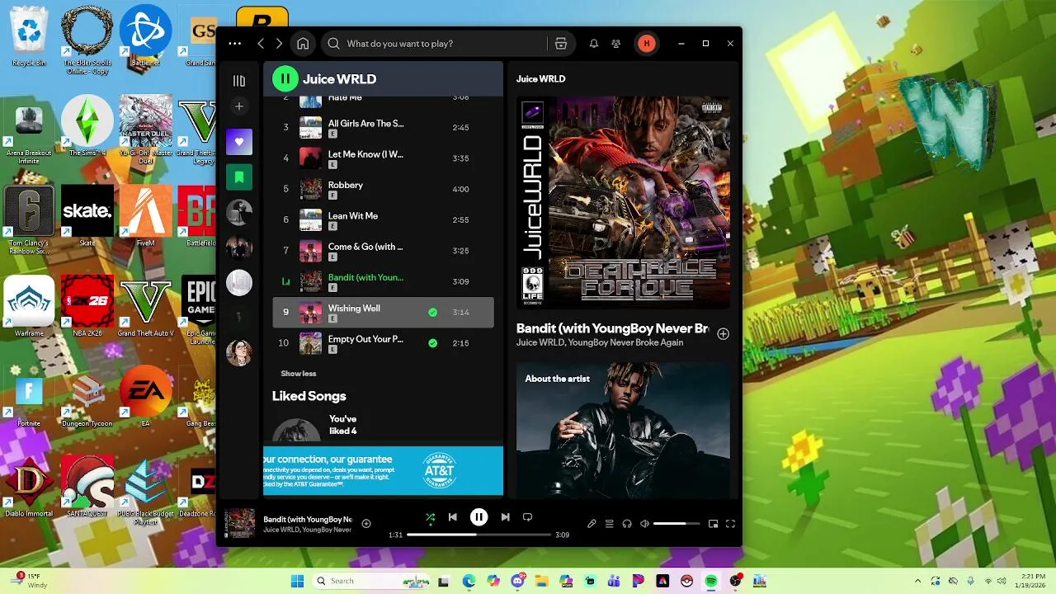Select track 'Empty Out Your P...'
1056x594 pixels.
point(383,343)
